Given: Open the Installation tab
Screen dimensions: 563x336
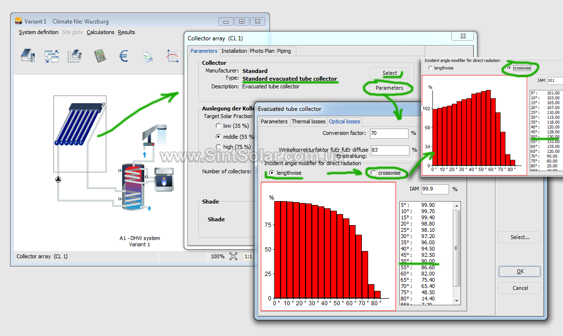Looking at the screenshot, I should (234, 51).
